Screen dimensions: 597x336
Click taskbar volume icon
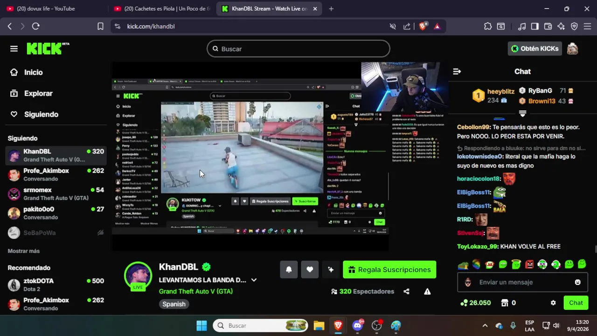[556, 326]
